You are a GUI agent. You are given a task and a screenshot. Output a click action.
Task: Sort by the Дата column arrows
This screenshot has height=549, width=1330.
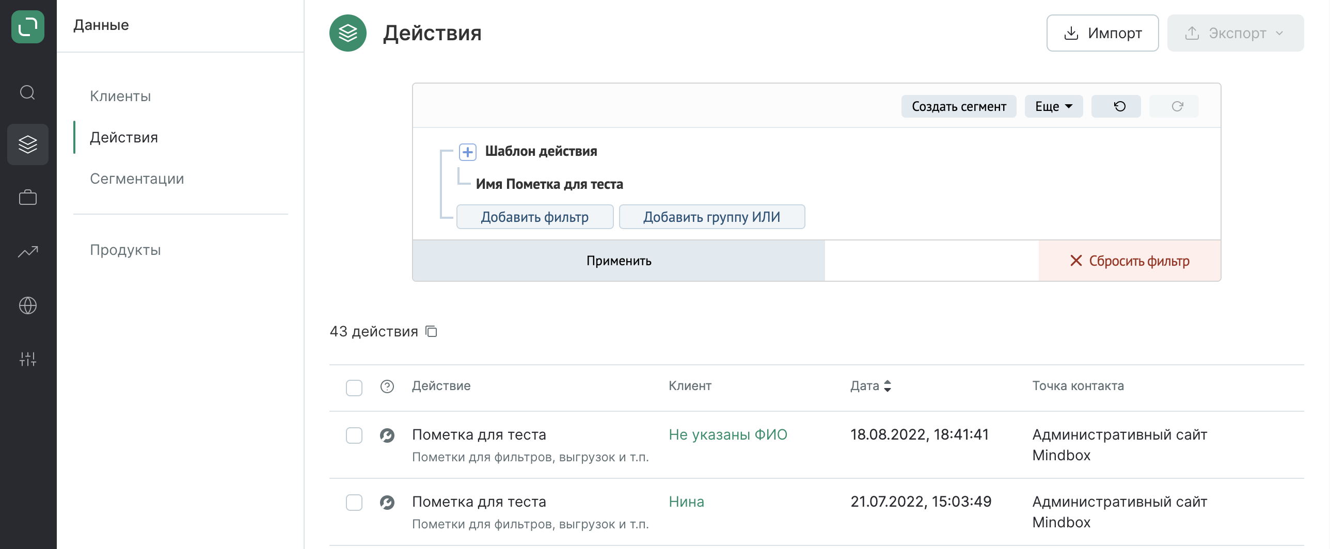(888, 386)
